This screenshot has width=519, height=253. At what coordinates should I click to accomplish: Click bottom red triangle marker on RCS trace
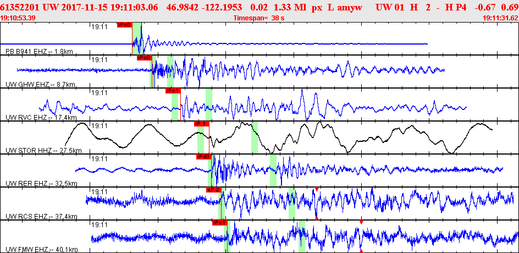point(317,218)
